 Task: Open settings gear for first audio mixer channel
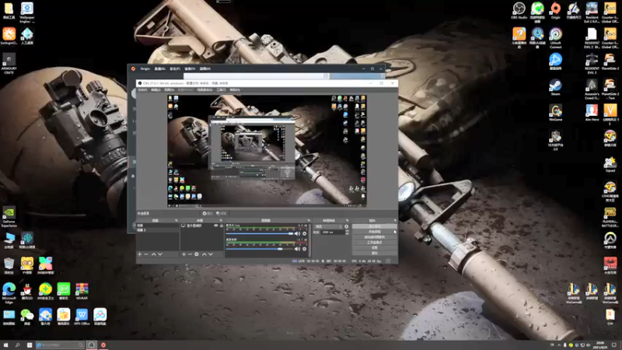point(305,234)
